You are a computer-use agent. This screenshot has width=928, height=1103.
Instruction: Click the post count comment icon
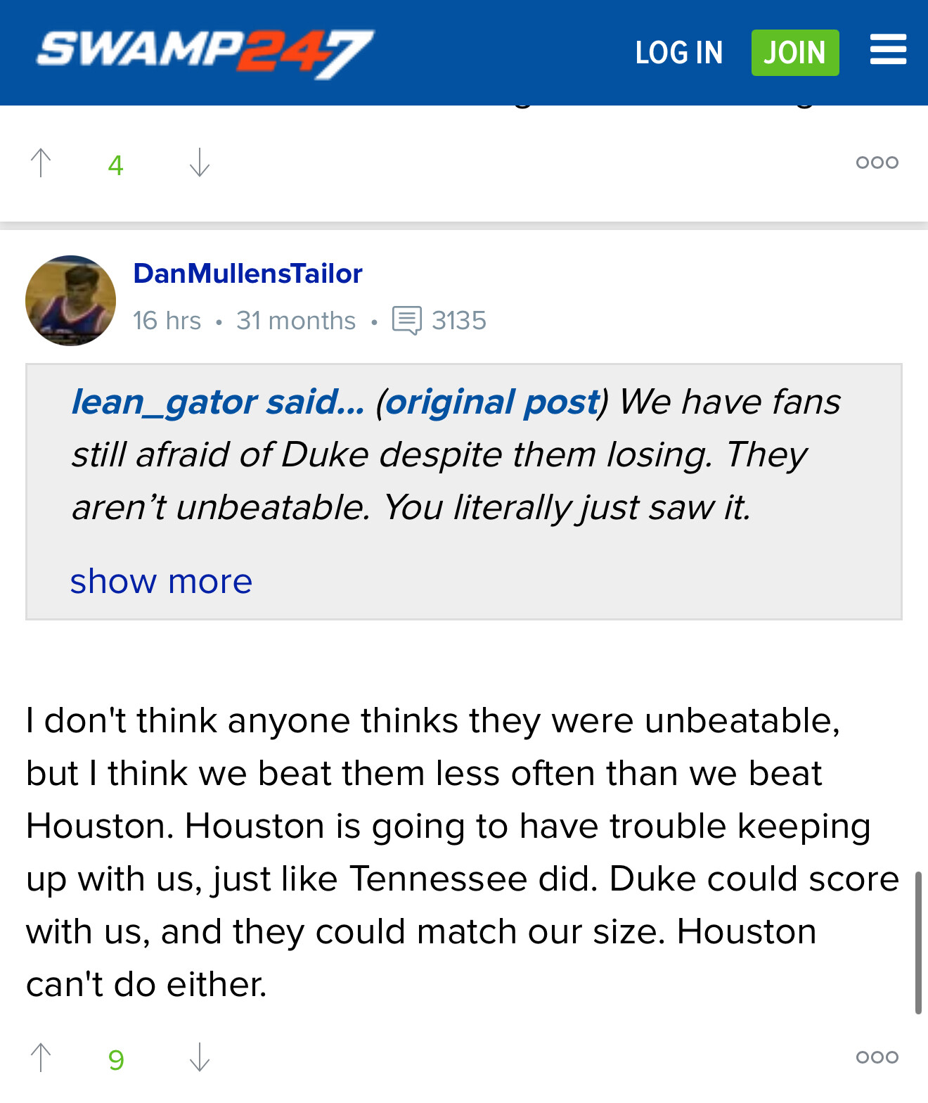click(x=406, y=321)
